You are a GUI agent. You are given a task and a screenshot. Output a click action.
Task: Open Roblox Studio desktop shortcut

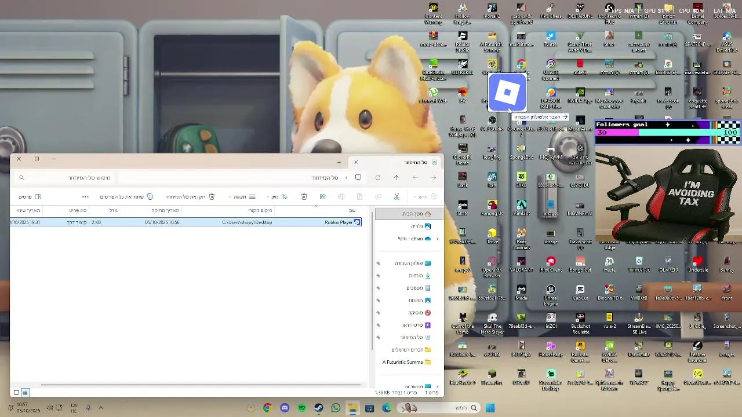[x=463, y=41]
